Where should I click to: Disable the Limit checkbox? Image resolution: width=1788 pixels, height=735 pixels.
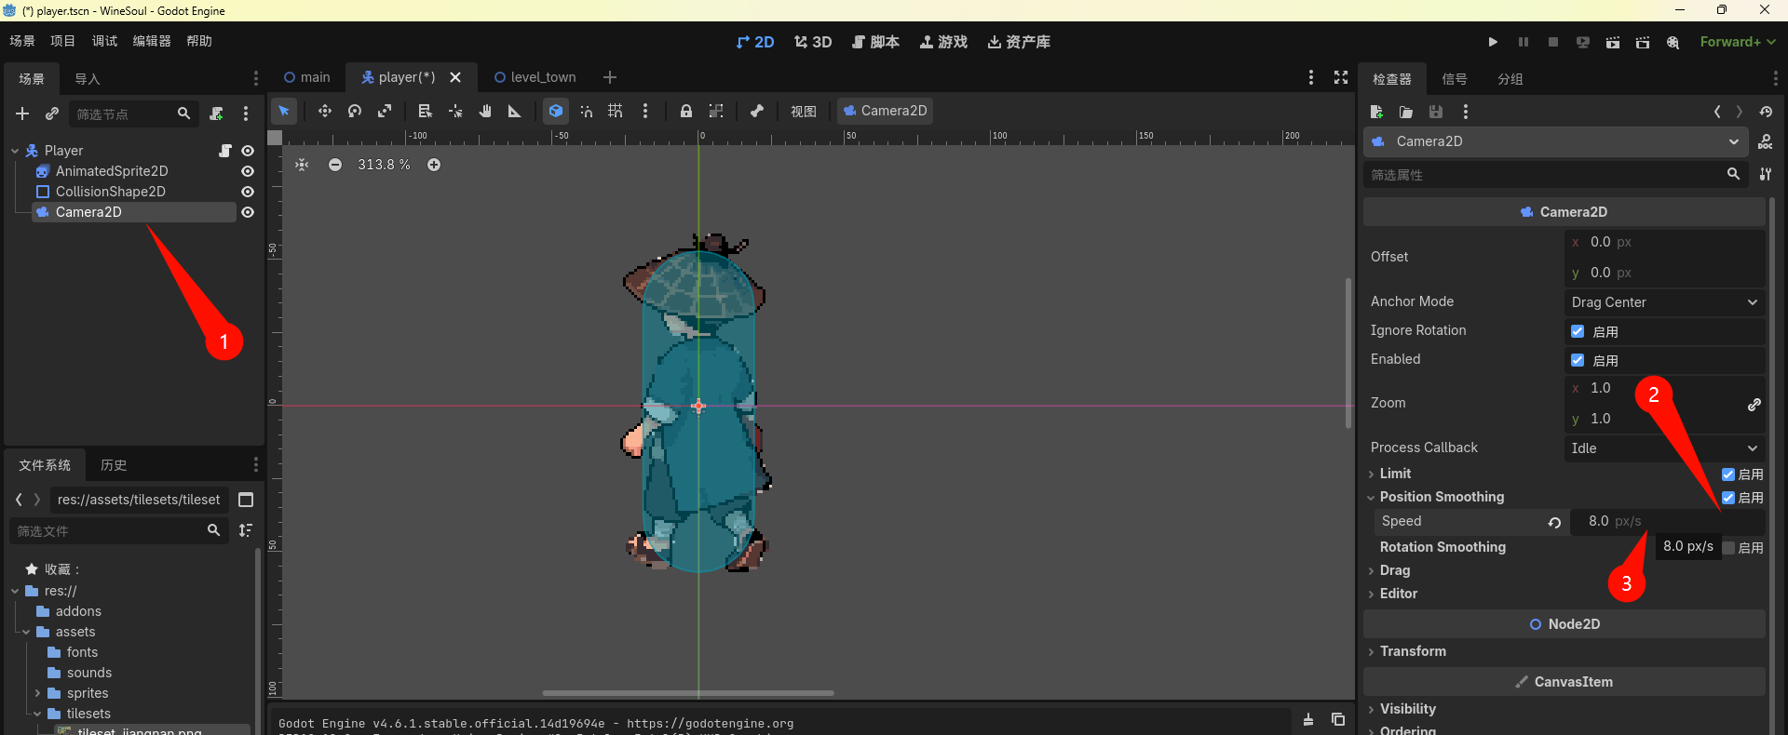click(x=1728, y=474)
